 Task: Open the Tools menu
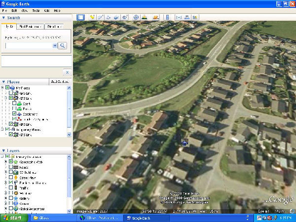pos(36,10)
